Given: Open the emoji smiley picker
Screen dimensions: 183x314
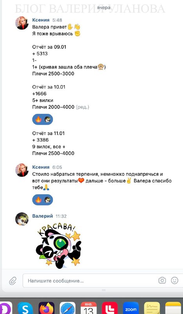Looking at the screenshot, I should click(x=174, y=280).
